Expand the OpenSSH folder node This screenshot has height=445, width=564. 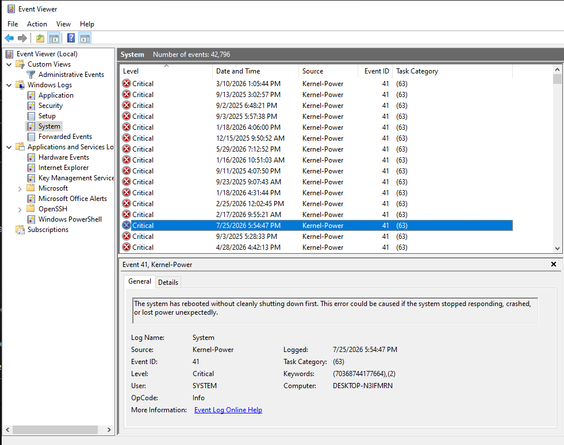pos(20,210)
